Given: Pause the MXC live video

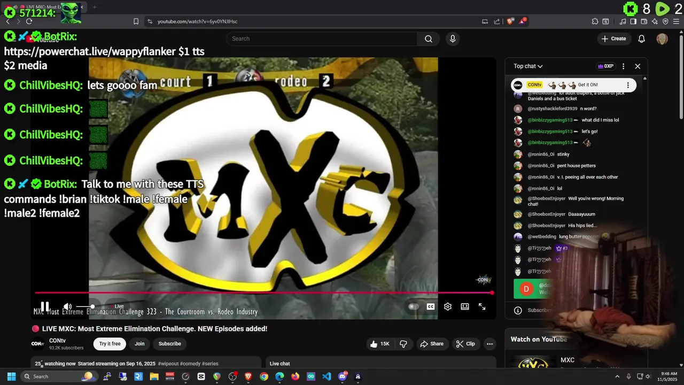Looking at the screenshot, I should coord(45,306).
